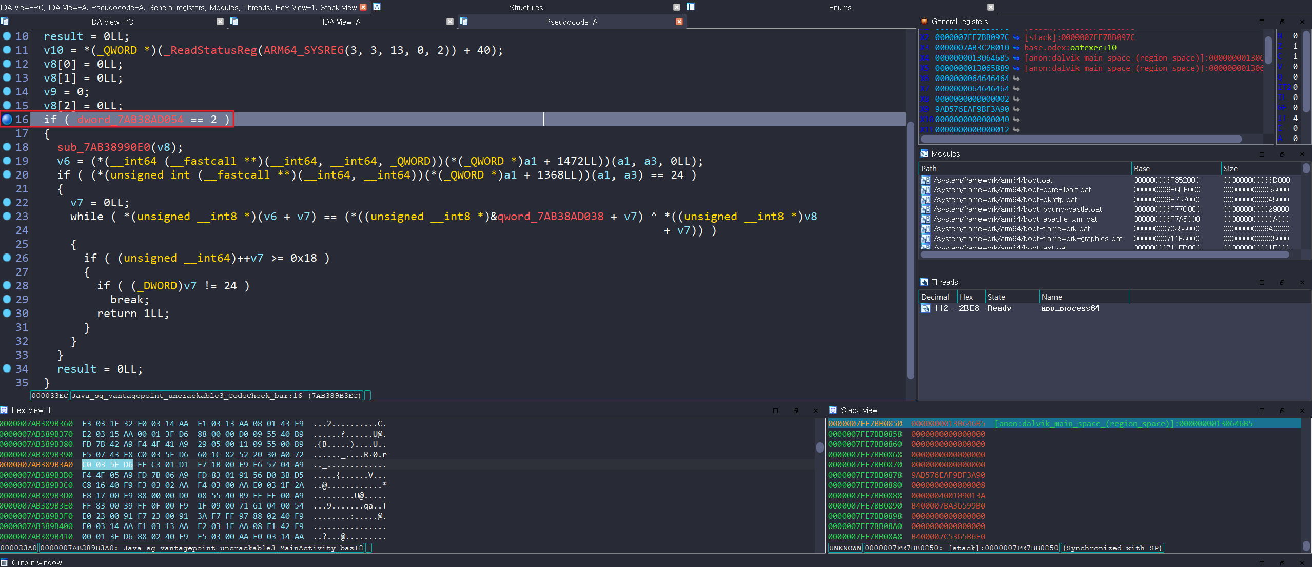The image size is (1312, 567).
Task: Select hex row 0000007AB389B3A0
Action: coord(408,465)
